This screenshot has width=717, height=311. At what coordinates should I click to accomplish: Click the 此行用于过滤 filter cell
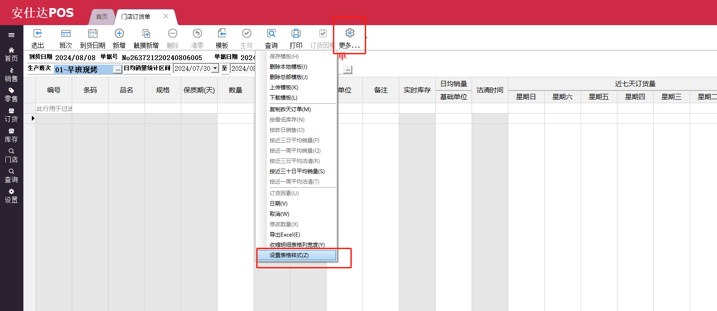pos(54,109)
